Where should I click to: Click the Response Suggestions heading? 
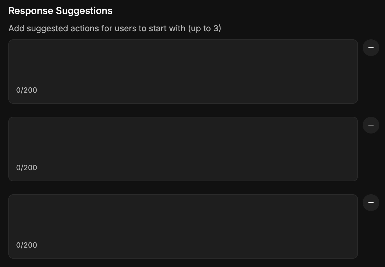pos(60,11)
